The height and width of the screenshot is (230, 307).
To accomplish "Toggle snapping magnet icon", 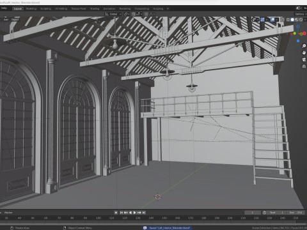I will 134,14.
